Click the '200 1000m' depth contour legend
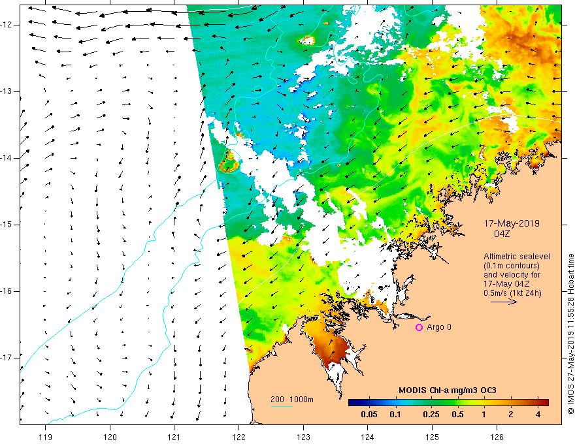This screenshot has height=444, width=575. point(292,400)
